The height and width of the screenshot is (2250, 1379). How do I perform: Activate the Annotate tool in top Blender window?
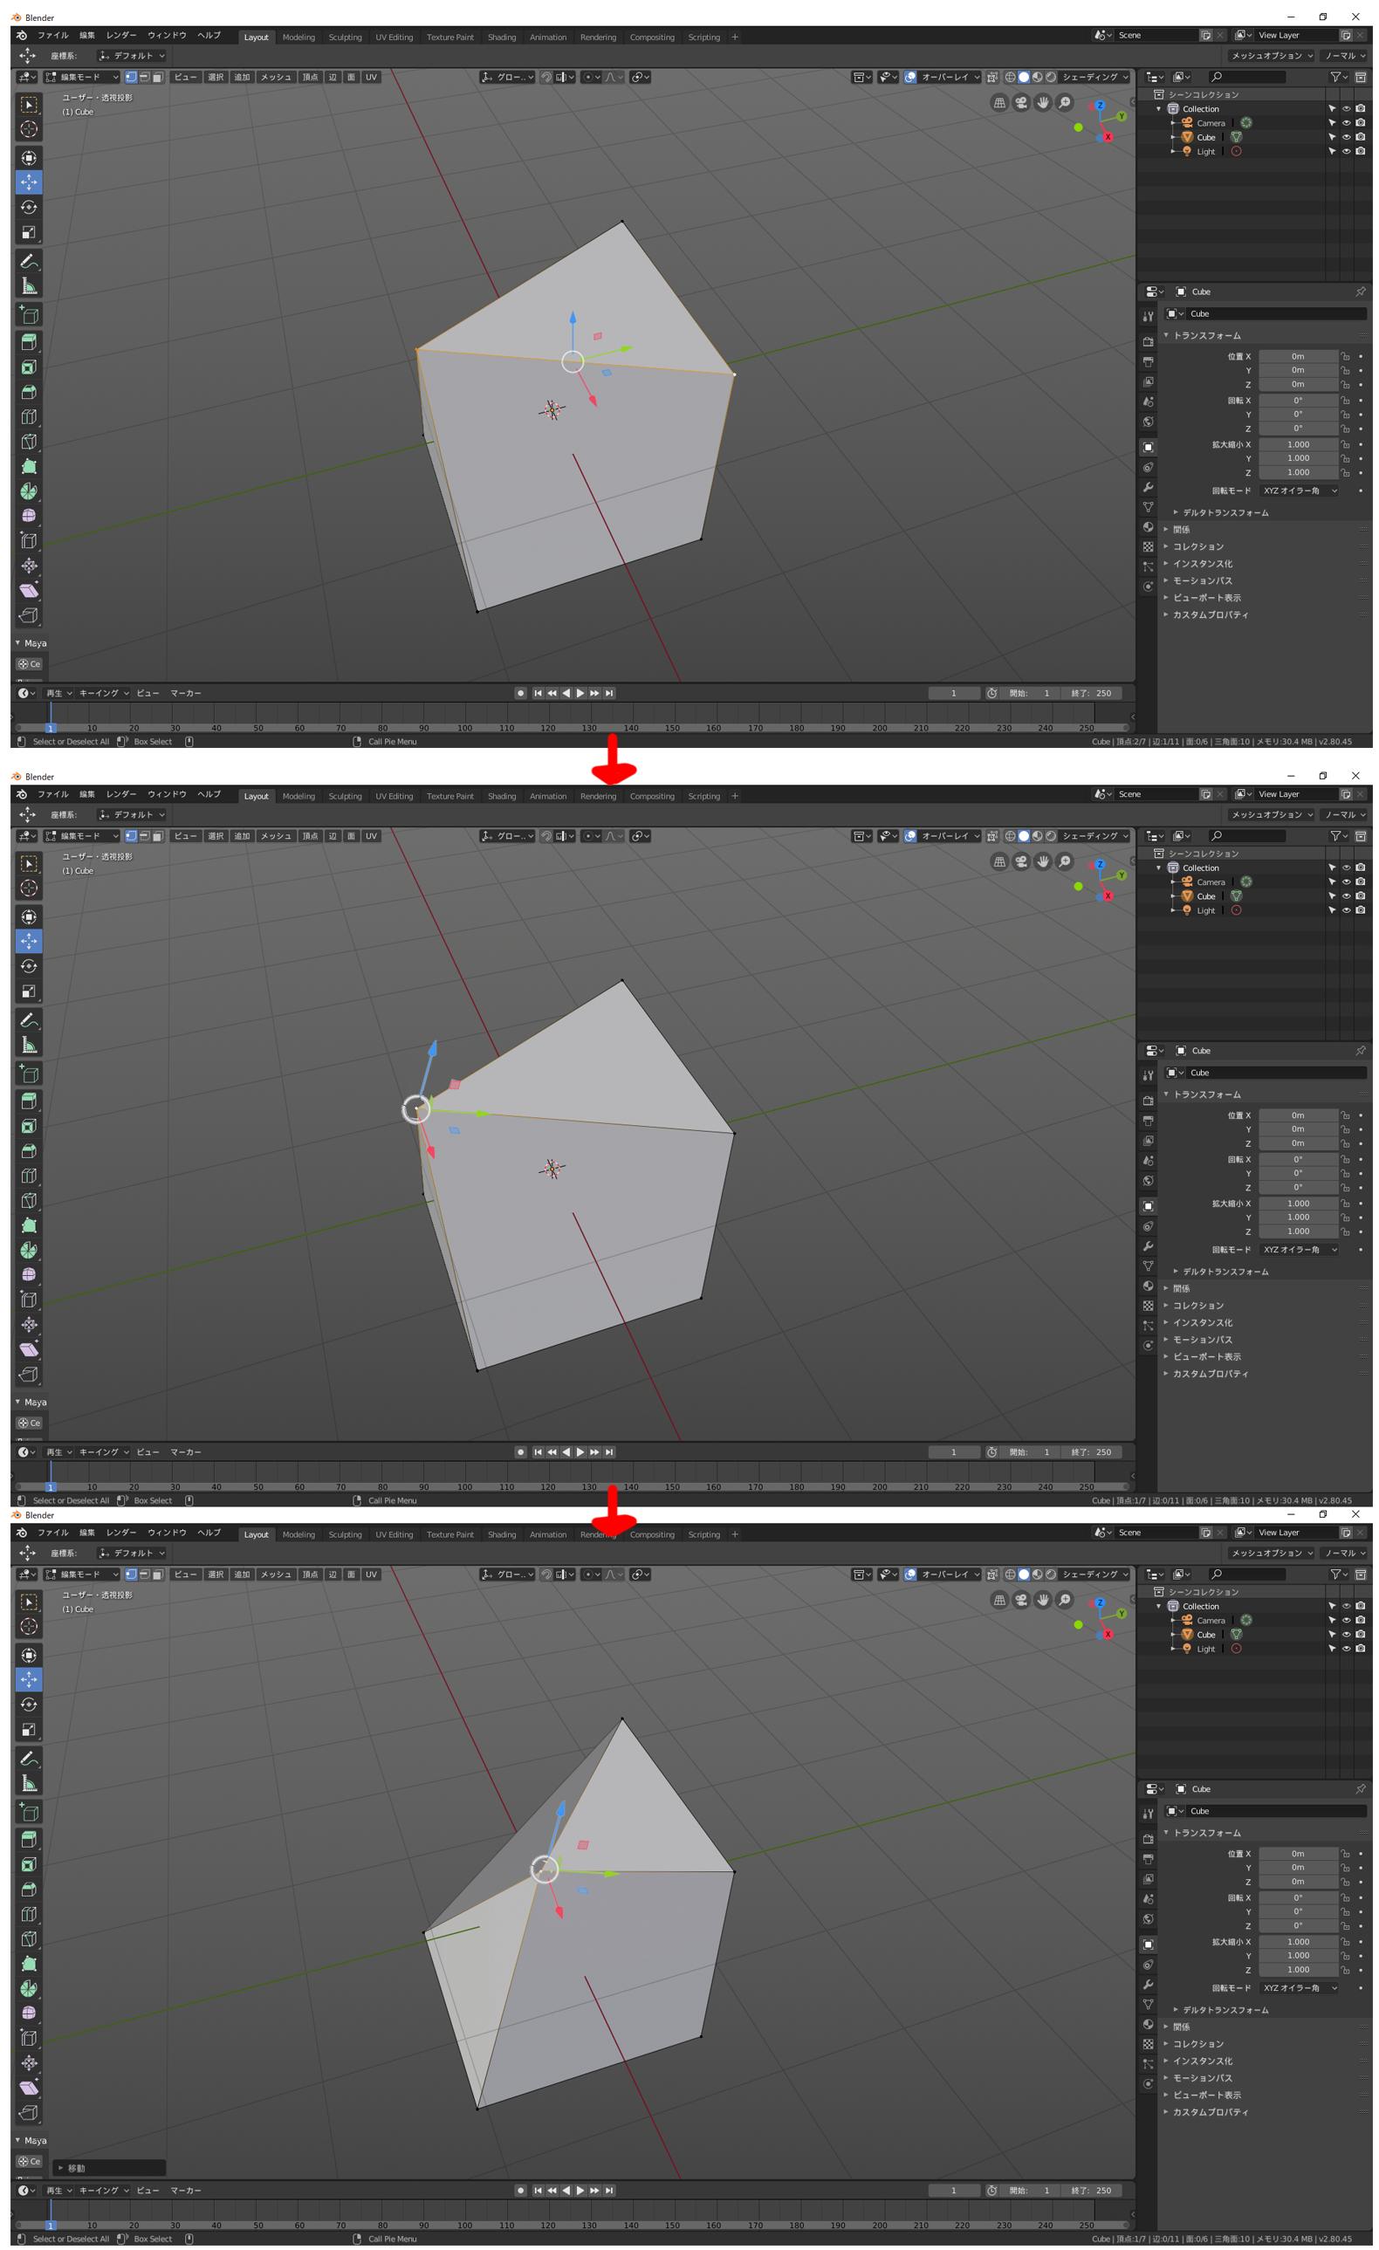(x=28, y=261)
